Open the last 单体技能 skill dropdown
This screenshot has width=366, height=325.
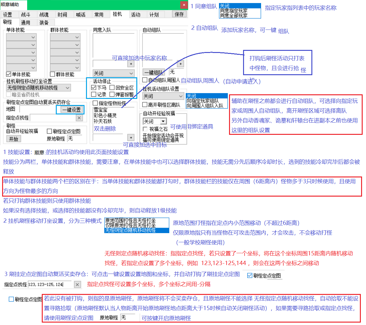click(x=21, y=68)
